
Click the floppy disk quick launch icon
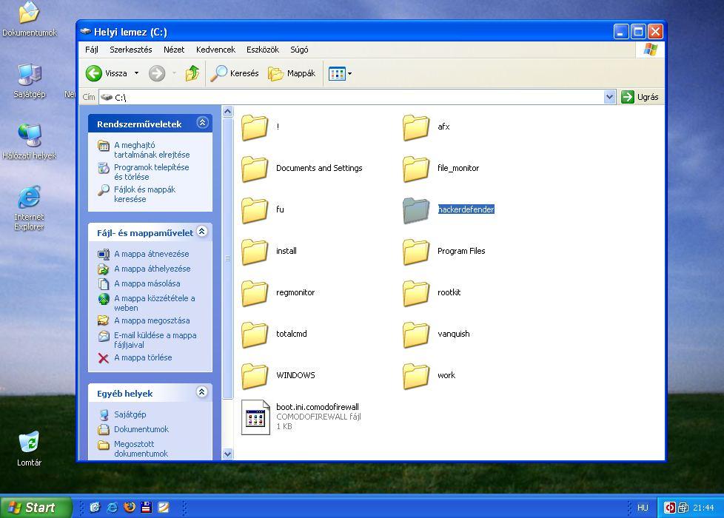coord(147,508)
